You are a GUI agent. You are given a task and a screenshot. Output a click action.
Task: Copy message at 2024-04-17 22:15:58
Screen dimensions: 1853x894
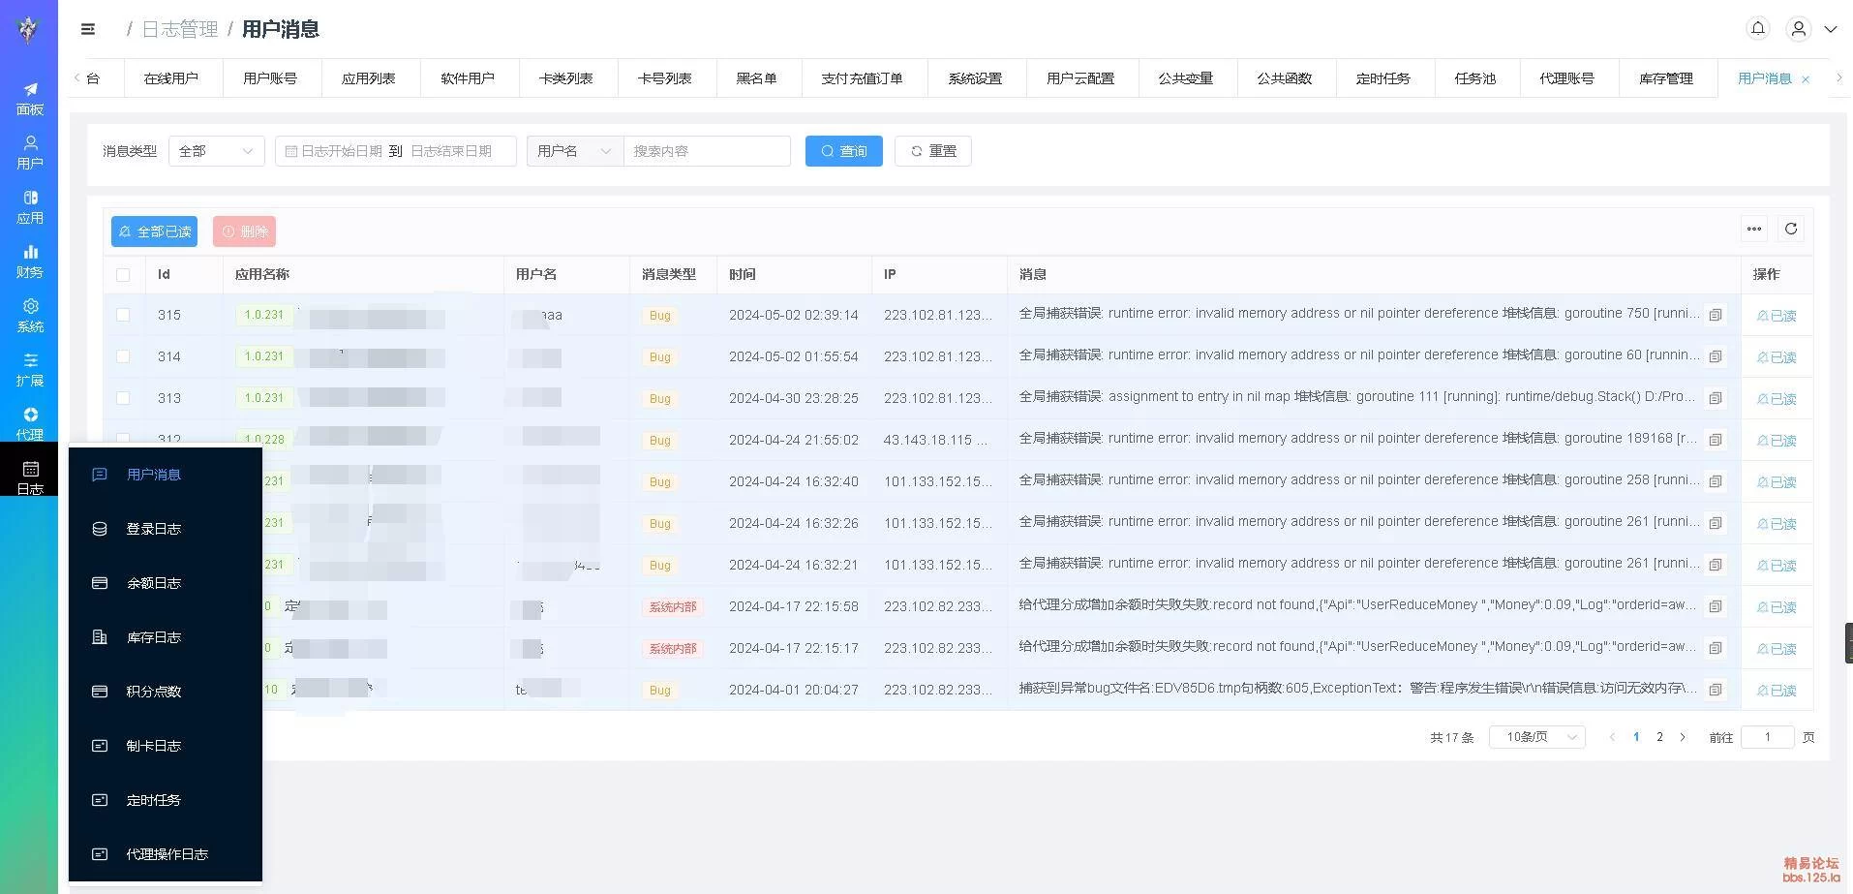point(1716,607)
